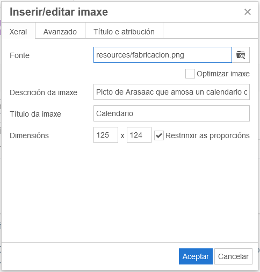Click the Título da imaxe label
260x272 pixels.
click(35, 114)
